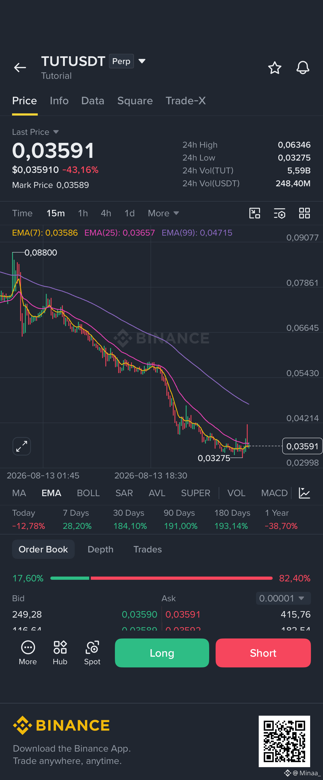Screen dimensions: 323x780
Task: Enable the AVL indicator
Action: pos(157,493)
